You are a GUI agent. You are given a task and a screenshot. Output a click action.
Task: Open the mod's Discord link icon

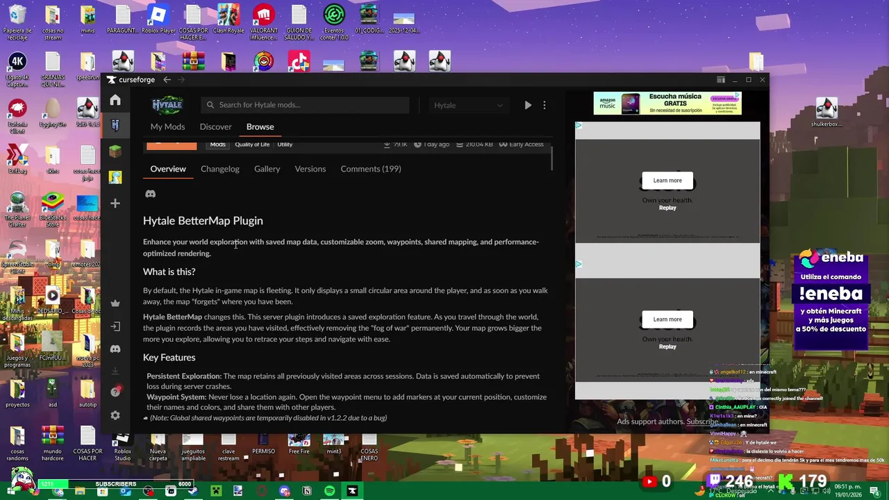tap(150, 194)
